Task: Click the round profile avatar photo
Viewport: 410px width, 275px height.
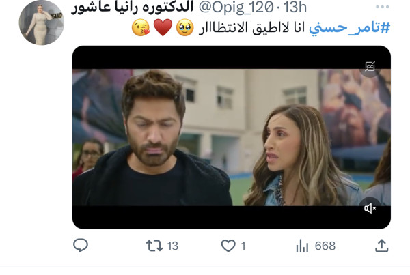Action: [41, 23]
